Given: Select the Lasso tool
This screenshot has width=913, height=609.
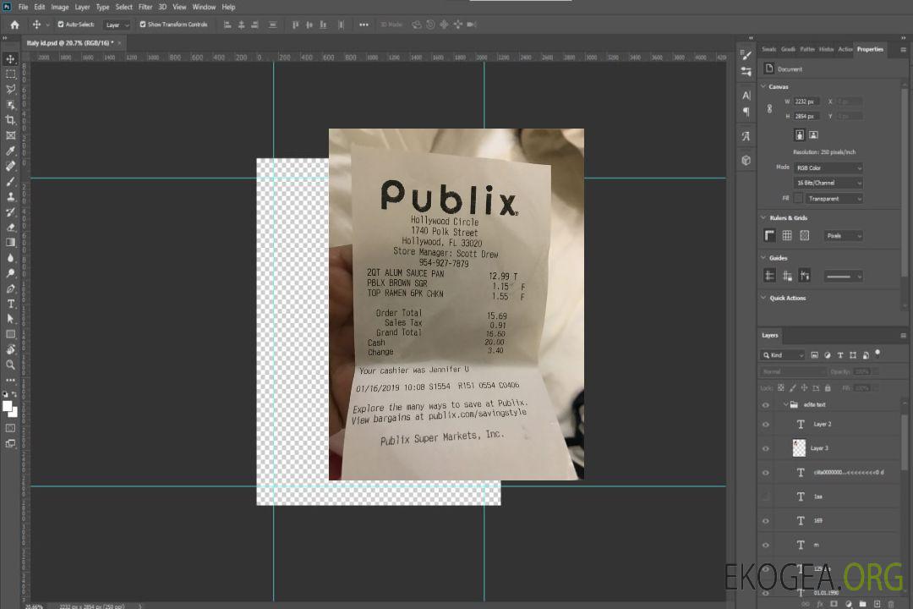Looking at the screenshot, I should (x=10, y=89).
